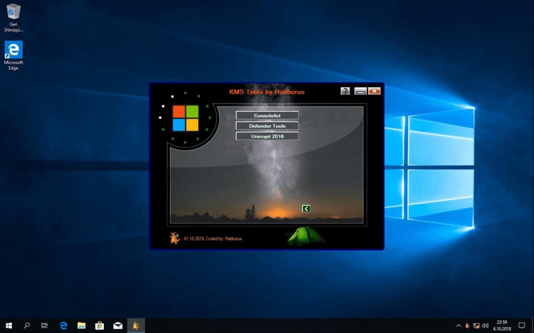Close the KMS Tools window
Viewport: 534px width, 333px height.
[374, 91]
